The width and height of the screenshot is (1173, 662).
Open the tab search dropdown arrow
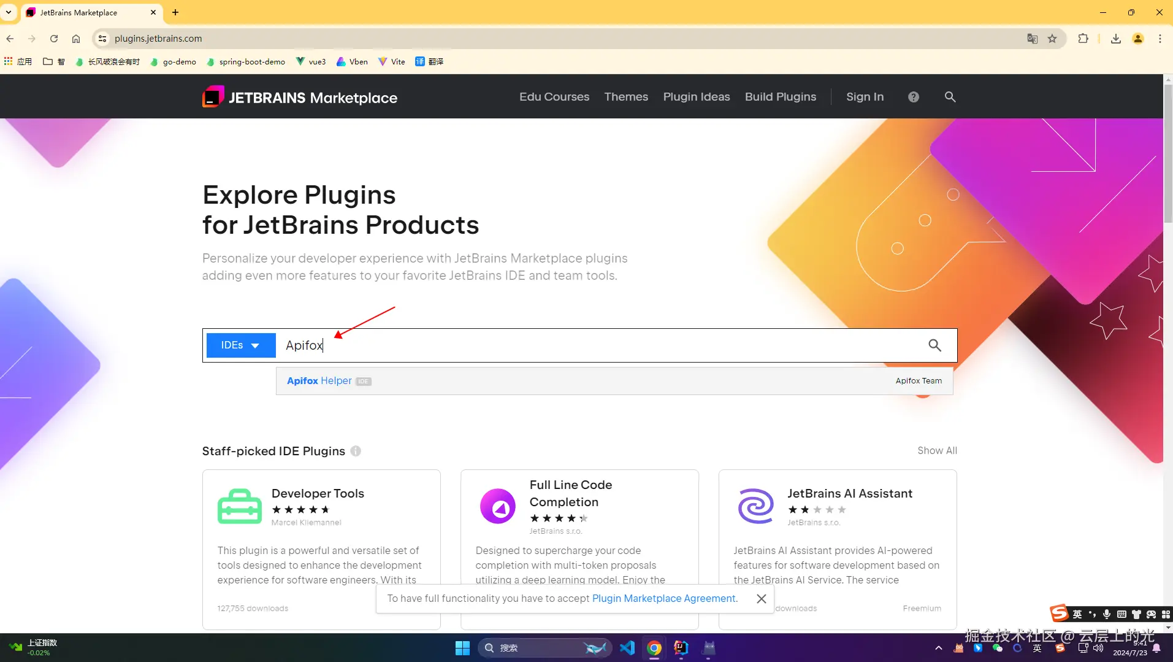point(9,12)
